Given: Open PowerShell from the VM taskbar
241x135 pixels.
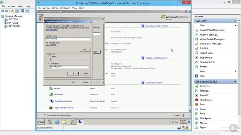Looking at the screenshot, I should 57,122.
